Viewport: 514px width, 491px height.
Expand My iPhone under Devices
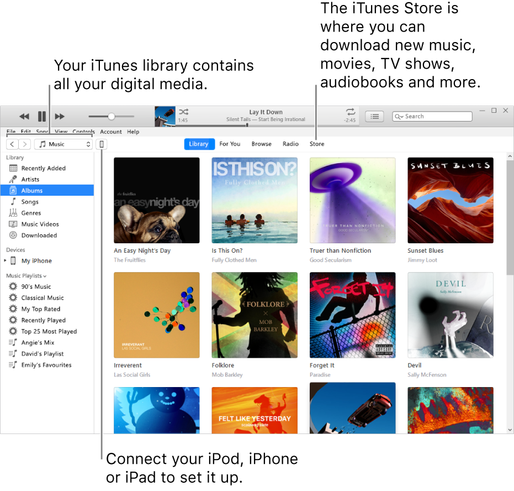click(x=5, y=260)
